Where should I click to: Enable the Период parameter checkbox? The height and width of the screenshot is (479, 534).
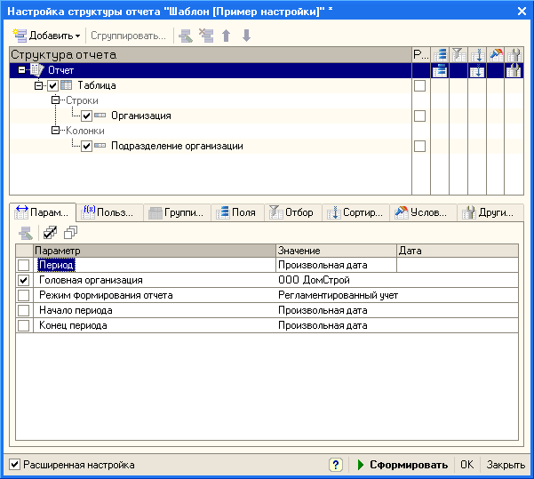(x=23, y=265)
